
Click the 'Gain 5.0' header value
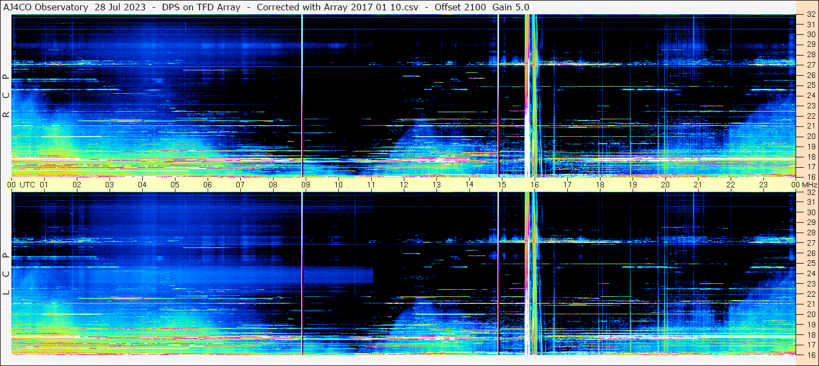510,7
